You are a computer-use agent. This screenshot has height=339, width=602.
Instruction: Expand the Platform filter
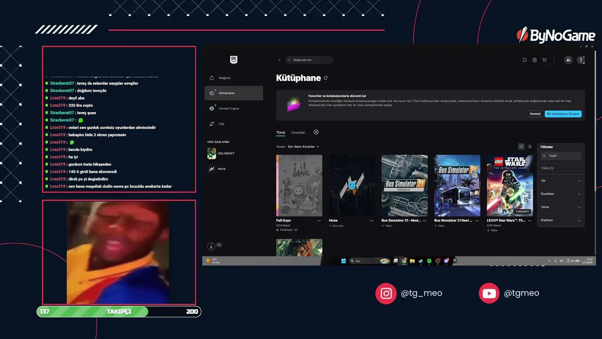coord(561,220)
